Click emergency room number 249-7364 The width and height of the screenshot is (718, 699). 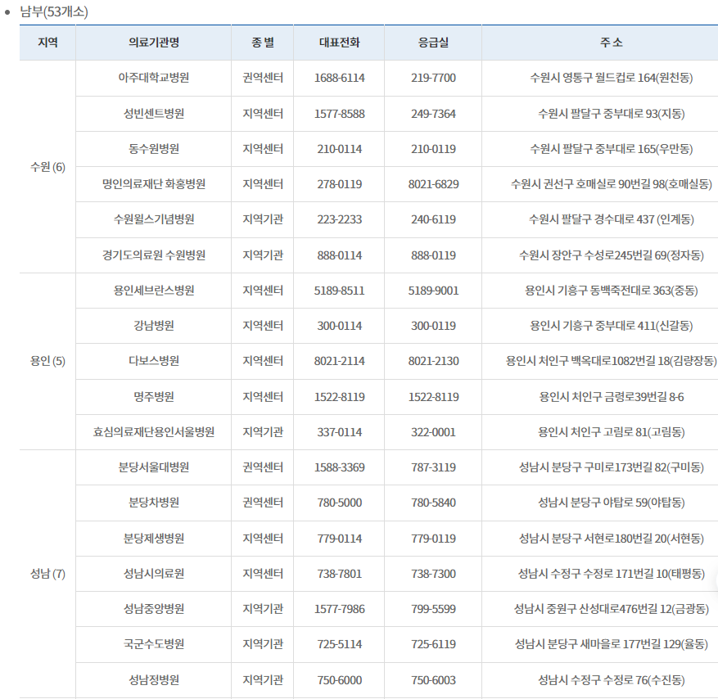(x=433, y=114)
